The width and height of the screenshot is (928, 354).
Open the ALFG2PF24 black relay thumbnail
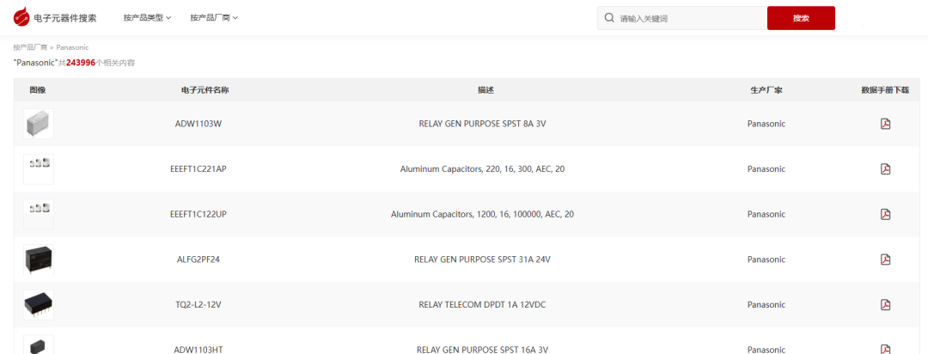pos(38,259)
